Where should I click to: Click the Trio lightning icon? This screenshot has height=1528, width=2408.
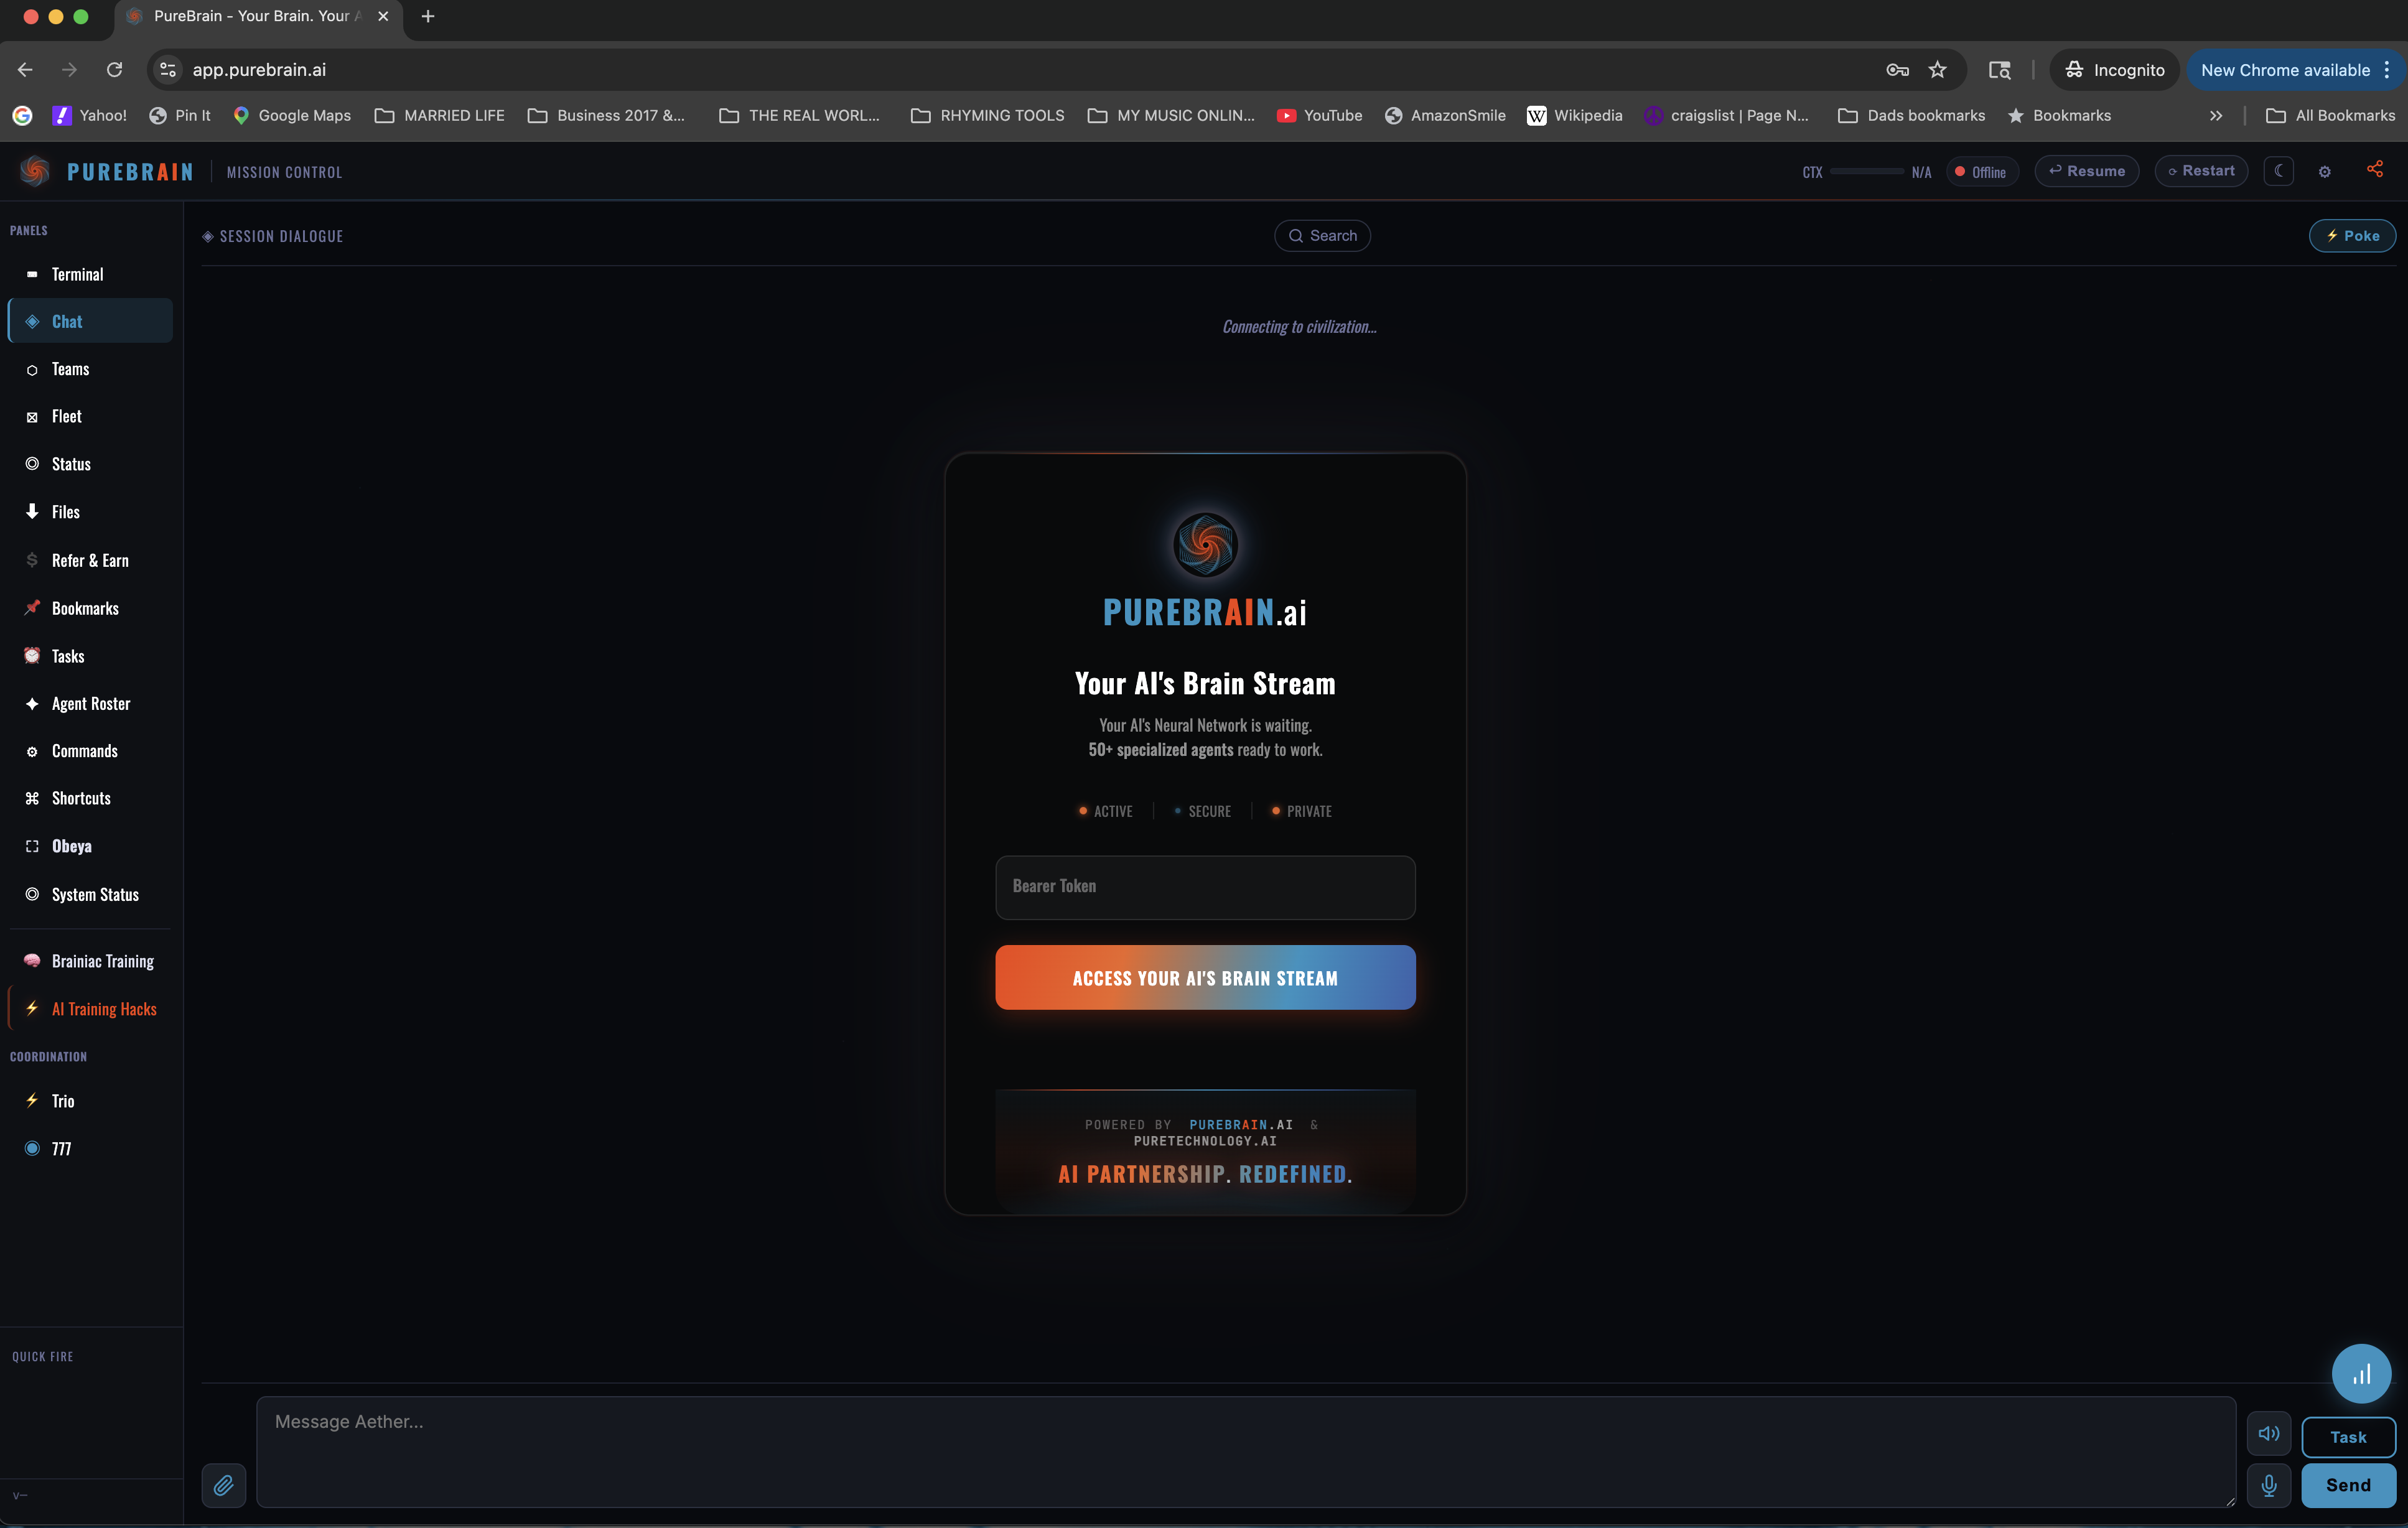(32, 1100)
